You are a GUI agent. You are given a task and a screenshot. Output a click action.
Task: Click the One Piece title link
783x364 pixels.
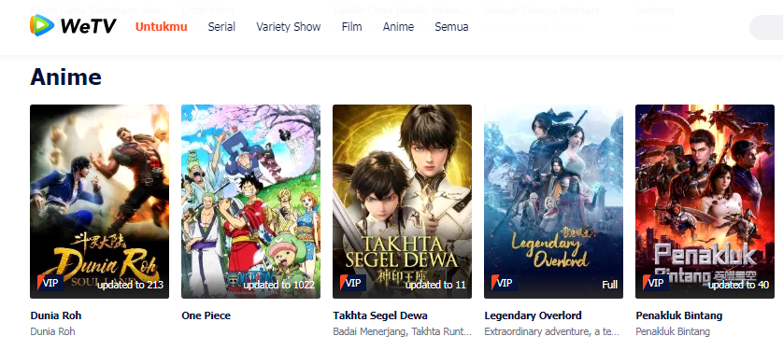pyautogui.click(x=206, y=315)
